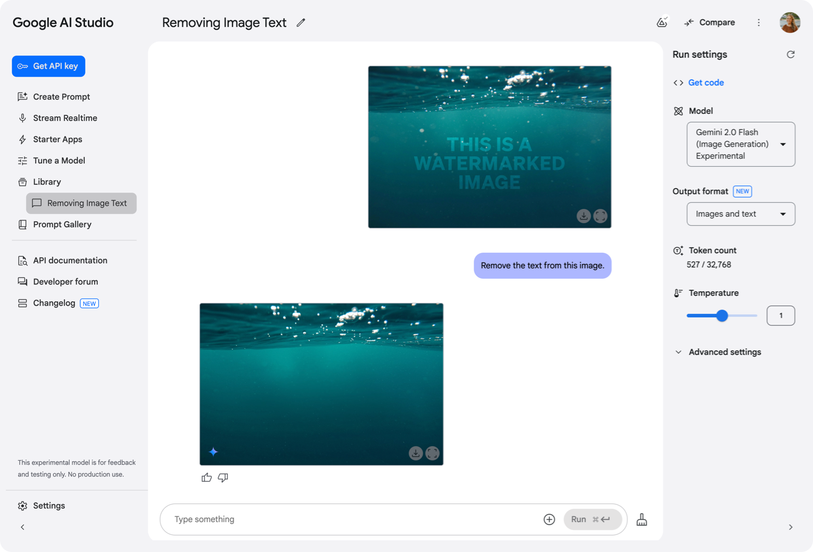Click the Get code link

coord(706,83)
